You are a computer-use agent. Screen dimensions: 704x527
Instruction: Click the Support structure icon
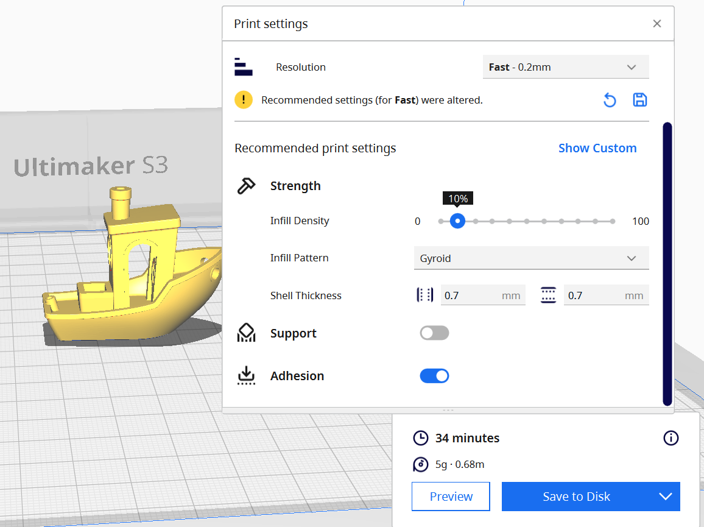(246, 333)
